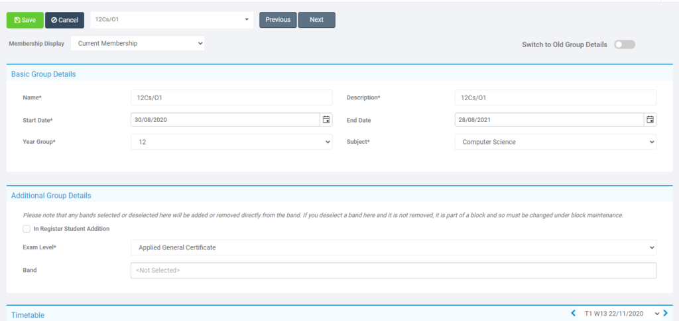Go to the Next group
679x321 pixels.
[316, 20]
